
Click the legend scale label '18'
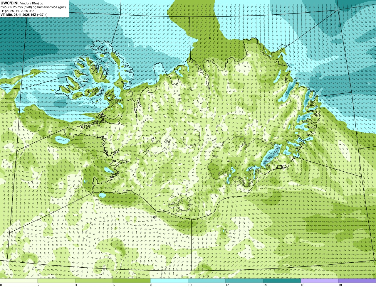[340, 285]
